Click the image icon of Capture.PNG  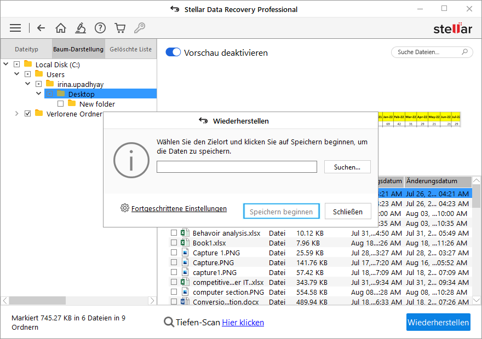[185, 262]
